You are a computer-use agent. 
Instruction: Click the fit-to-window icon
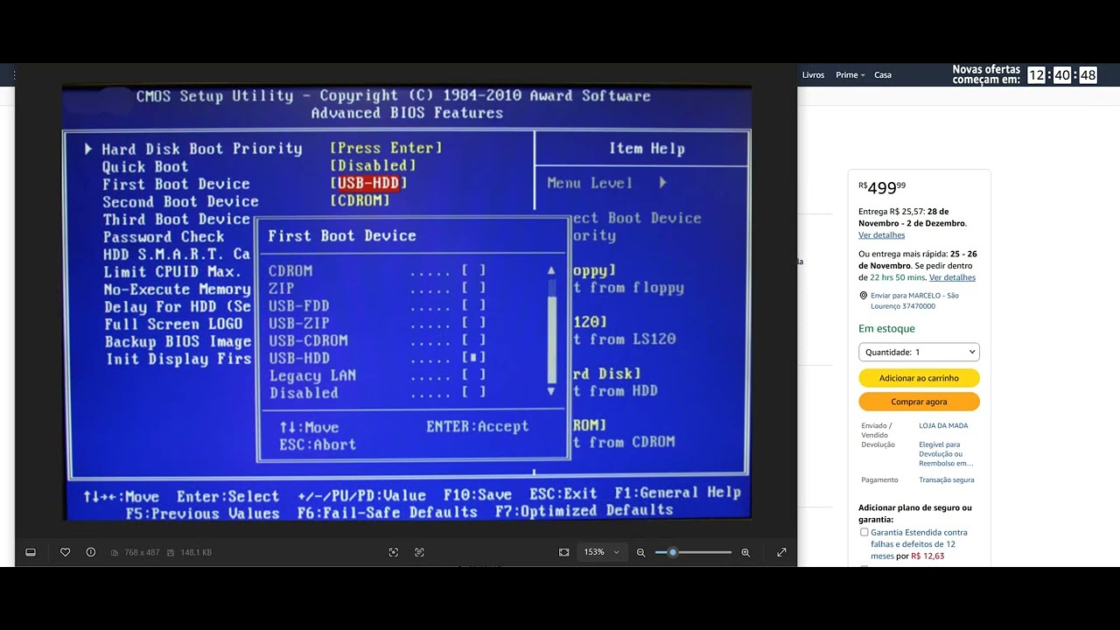564,552
